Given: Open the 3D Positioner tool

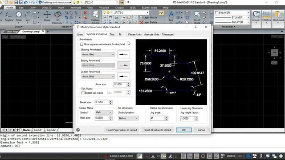Looking at the screenshot, I should point(58,17).
